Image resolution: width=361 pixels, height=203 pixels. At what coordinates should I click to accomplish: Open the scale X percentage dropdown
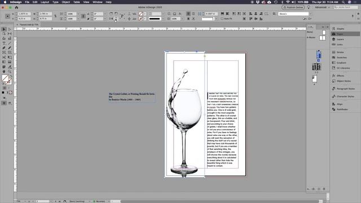coord(78,14)
